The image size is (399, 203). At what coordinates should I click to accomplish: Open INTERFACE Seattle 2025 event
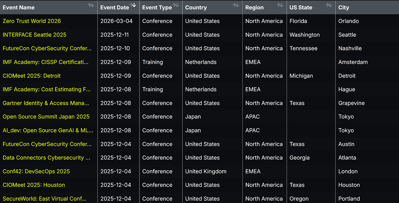(34, 35)
